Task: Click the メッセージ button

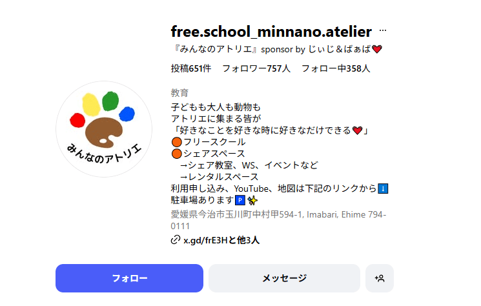Action: click(x=284, y=278)
